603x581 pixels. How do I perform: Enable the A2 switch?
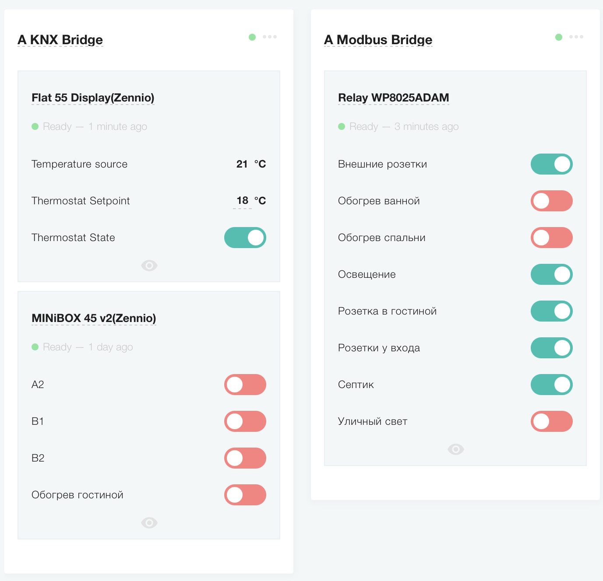coord(245,385)
